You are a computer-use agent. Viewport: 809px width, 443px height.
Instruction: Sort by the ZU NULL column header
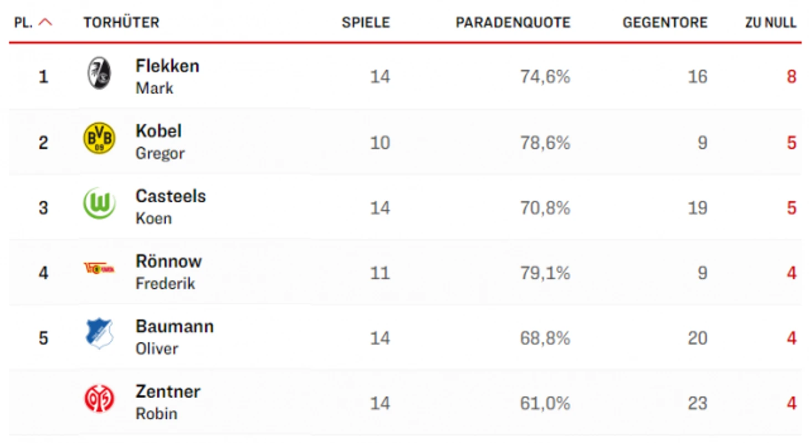[771, 23]
